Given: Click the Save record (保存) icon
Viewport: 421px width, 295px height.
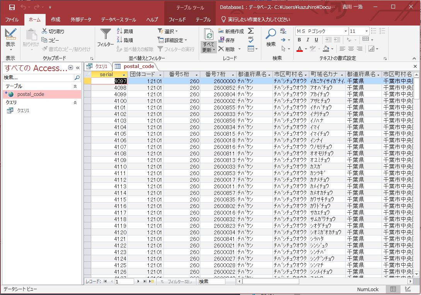Looking at the screenshot, I should click(222, 40).
